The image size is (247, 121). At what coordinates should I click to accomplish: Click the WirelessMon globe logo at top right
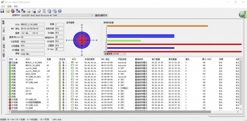243,15
